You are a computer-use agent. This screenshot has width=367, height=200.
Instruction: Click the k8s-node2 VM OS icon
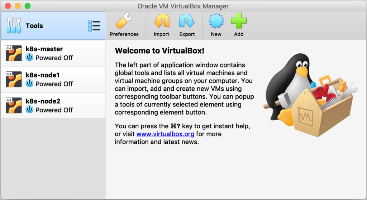click(14, 105)
